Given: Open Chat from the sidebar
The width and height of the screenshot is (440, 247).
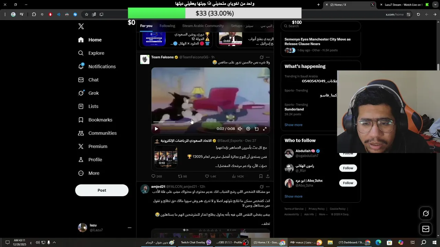Looking at the screenshot, I should (88, 80).
